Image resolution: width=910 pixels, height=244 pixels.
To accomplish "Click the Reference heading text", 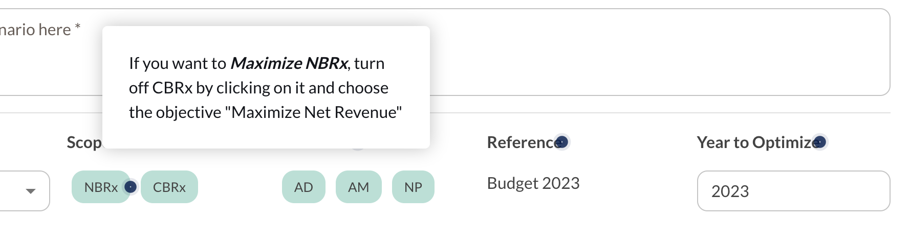I will coord(521,142).
